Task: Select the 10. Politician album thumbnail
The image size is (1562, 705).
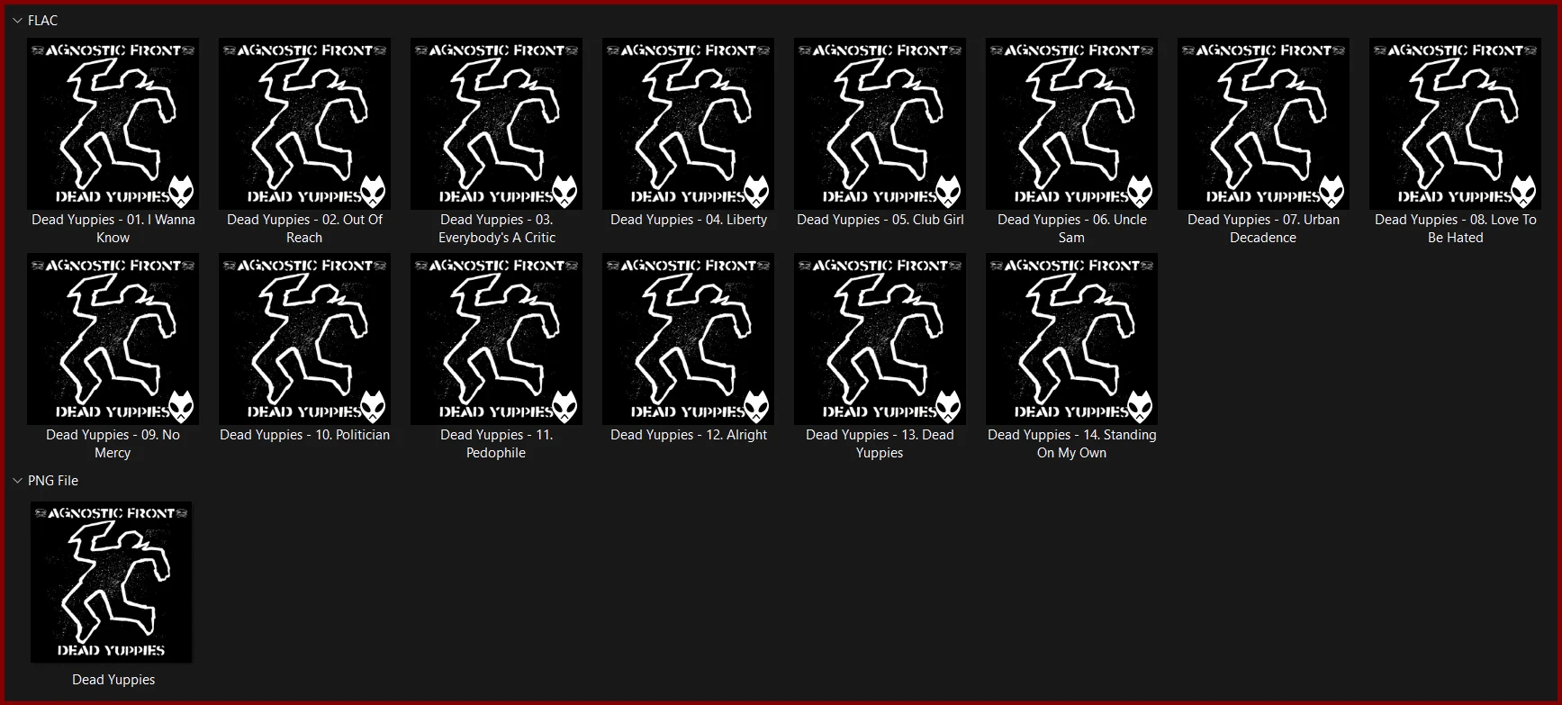Action: coord(304,339)
